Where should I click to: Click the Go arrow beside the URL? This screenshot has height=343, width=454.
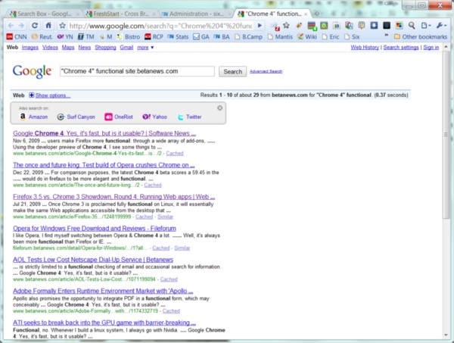[x=260, y=26]
